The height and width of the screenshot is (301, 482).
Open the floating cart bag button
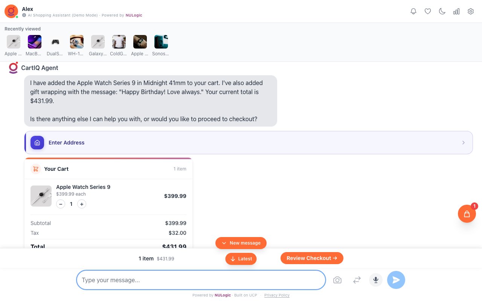467,214
